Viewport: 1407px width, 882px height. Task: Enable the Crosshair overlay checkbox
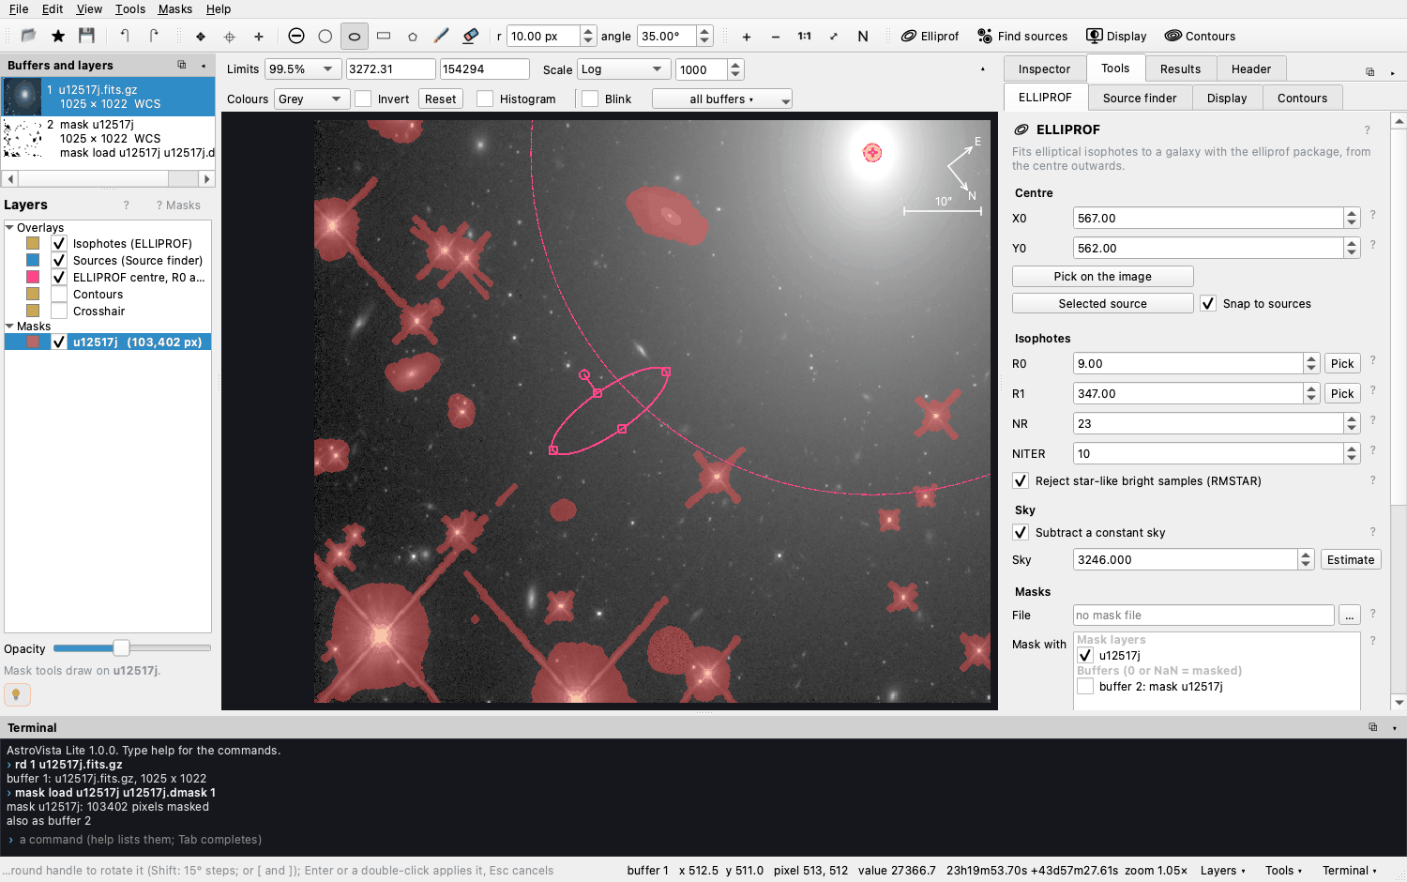[x=59, y=311]
